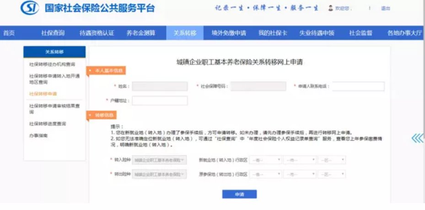This screenshot has height=210, width=425.
Task: Click the 户籍地址 text field
Action: 160,100
